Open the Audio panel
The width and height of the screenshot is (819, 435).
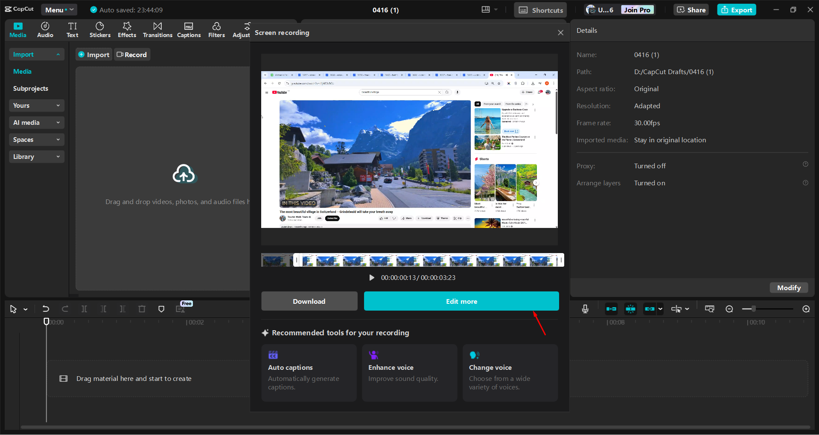(x=45, y=29)
